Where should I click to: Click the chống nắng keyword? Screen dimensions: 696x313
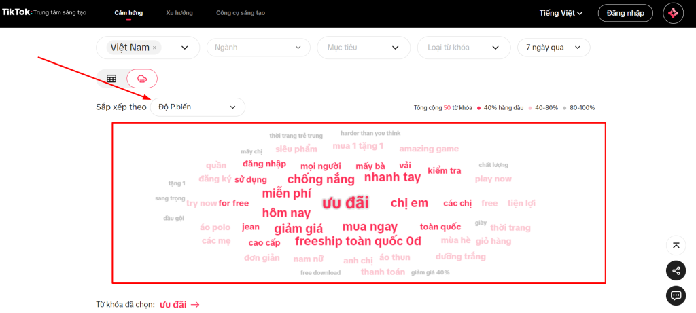tap(321, 179)
